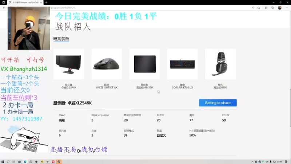Click the 即时模式 value 开
Screen dimensions: 291x164
pos(125,135)
